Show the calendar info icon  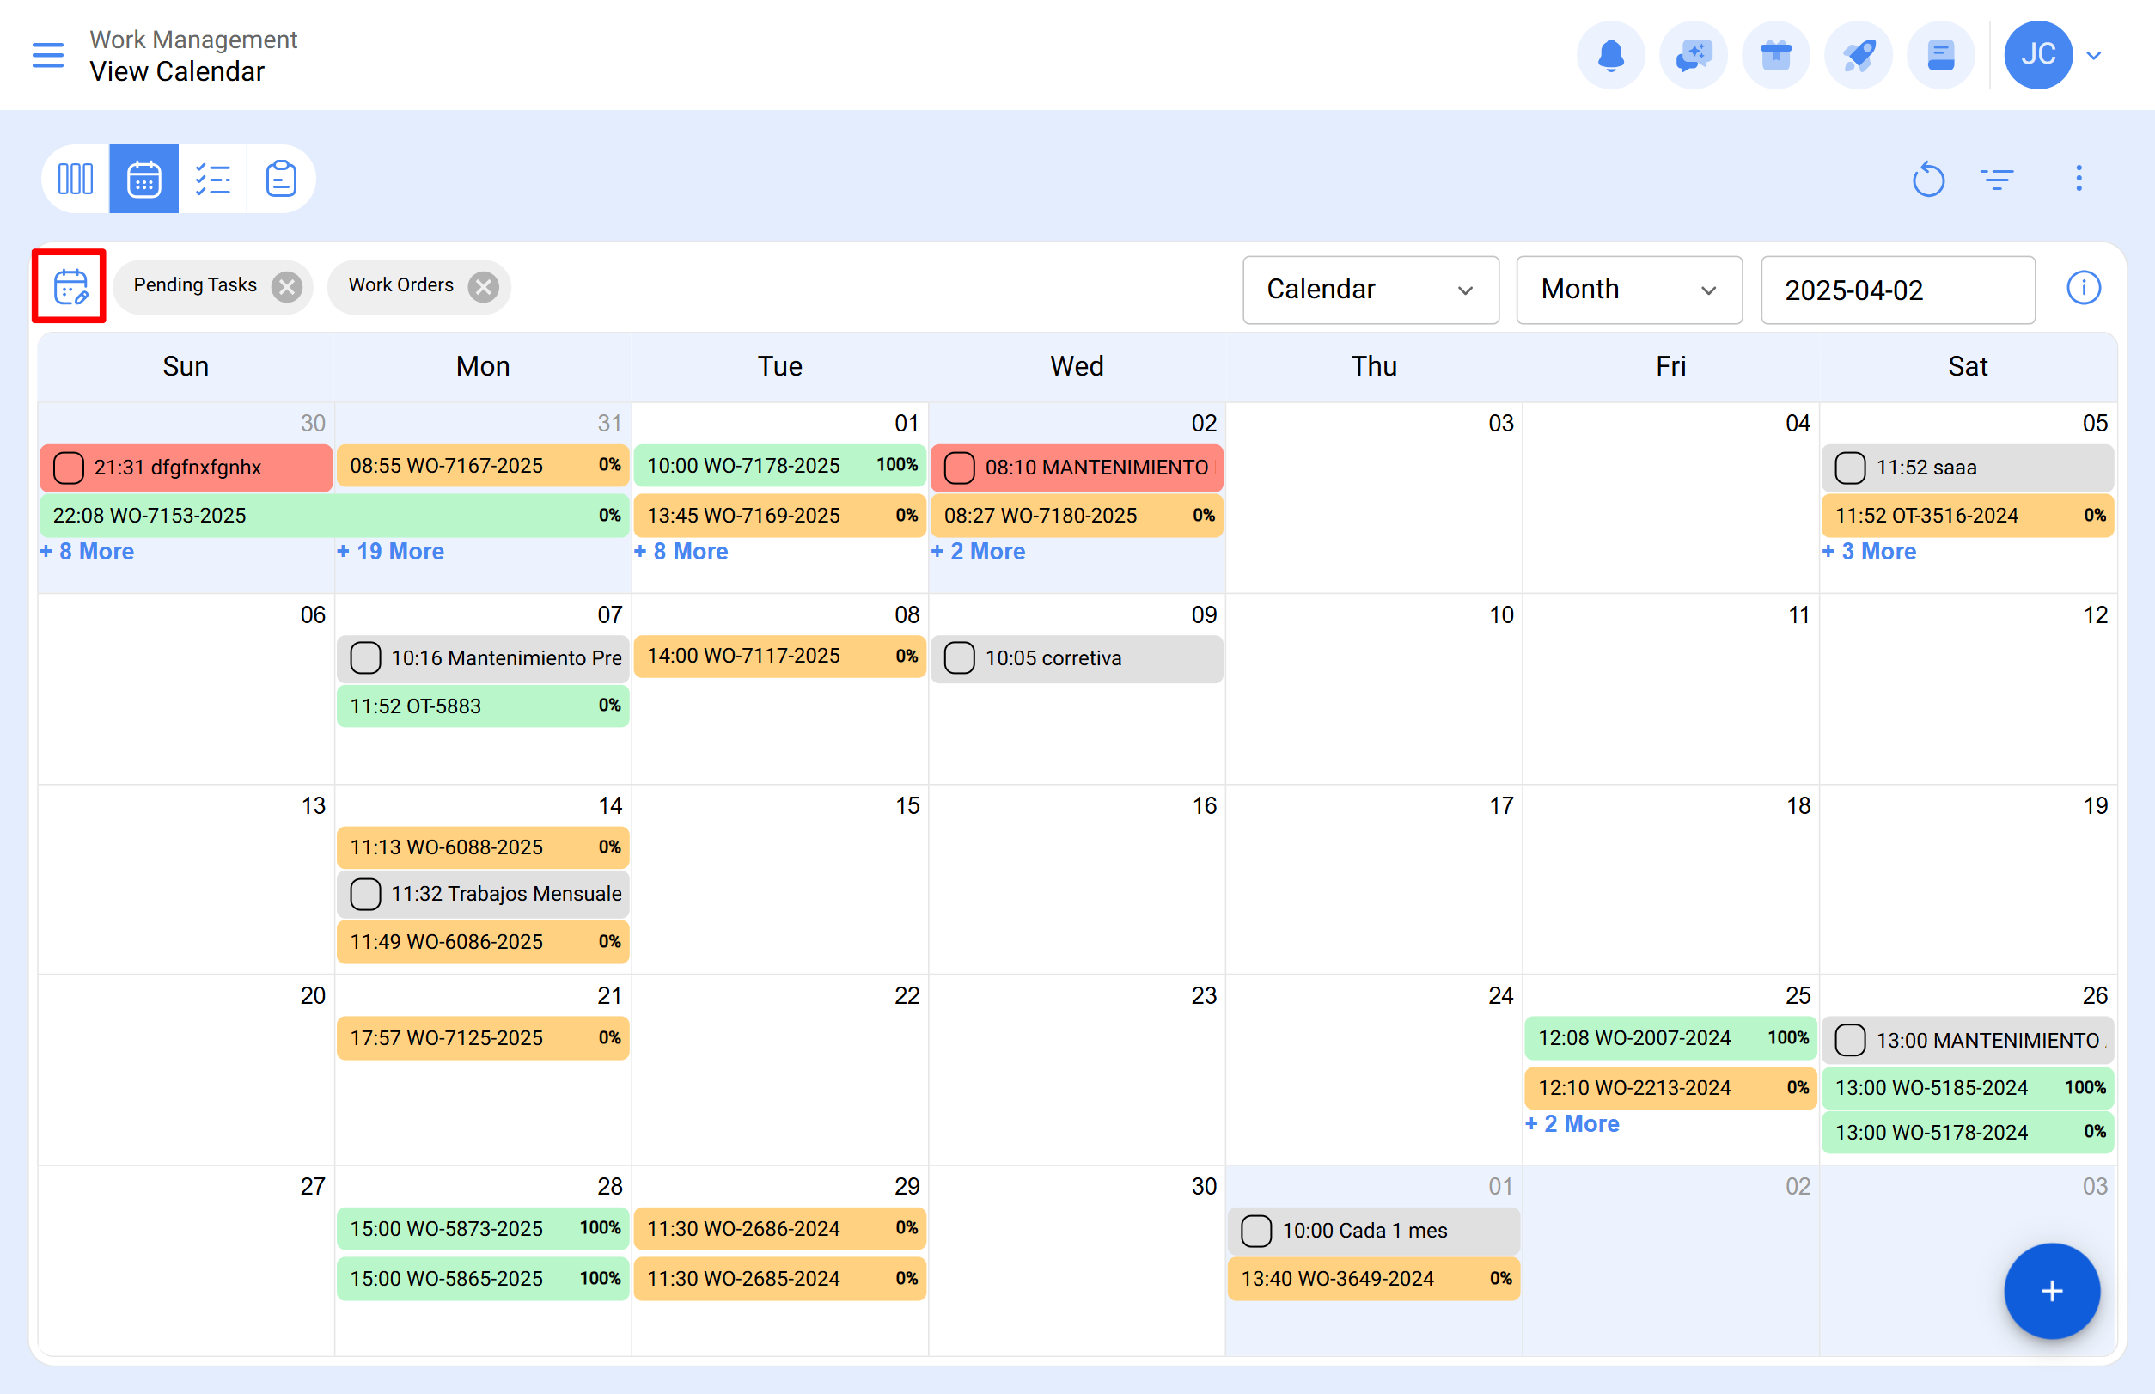(2084, 288)
